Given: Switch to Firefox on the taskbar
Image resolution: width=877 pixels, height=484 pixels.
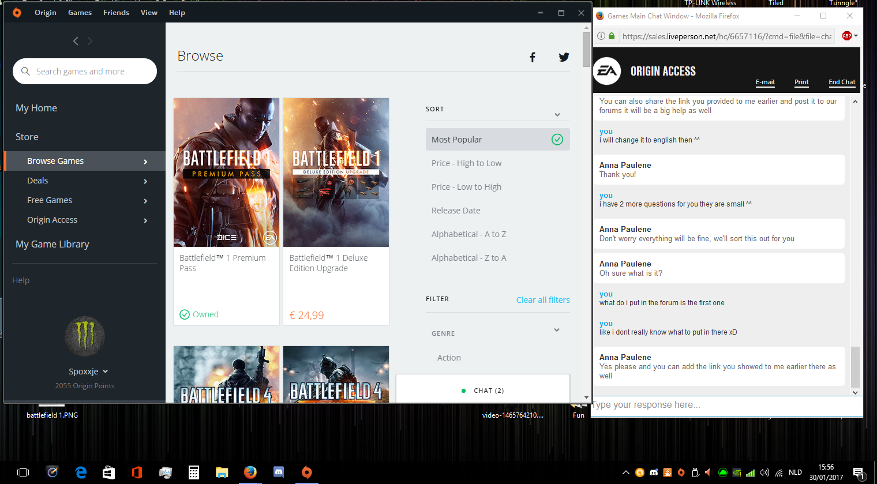Looking at the screenshot, I should point(250,472).
